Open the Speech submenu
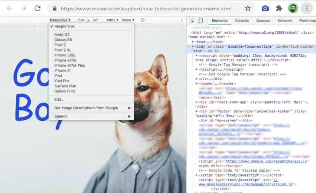The image size is (316, 193). point(91,116)
